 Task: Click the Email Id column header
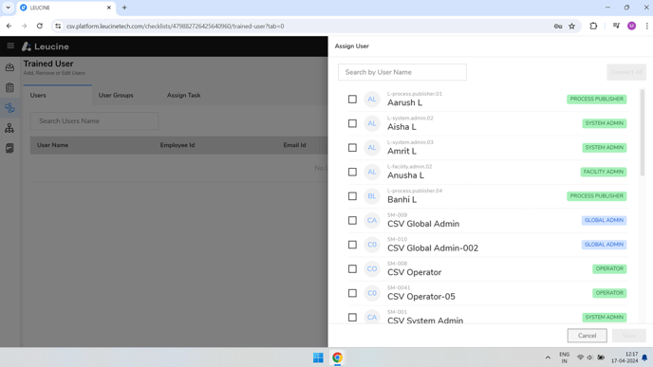pyautogui.click(x=294, y=145)
